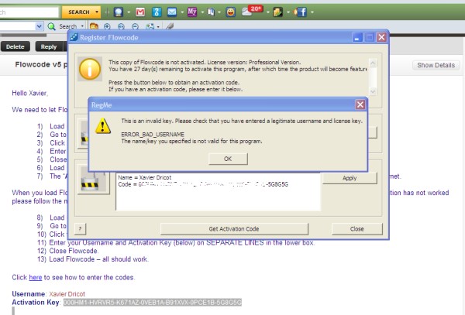
Task: Click the blue envelope mail icon
Action: click(172, 12)
